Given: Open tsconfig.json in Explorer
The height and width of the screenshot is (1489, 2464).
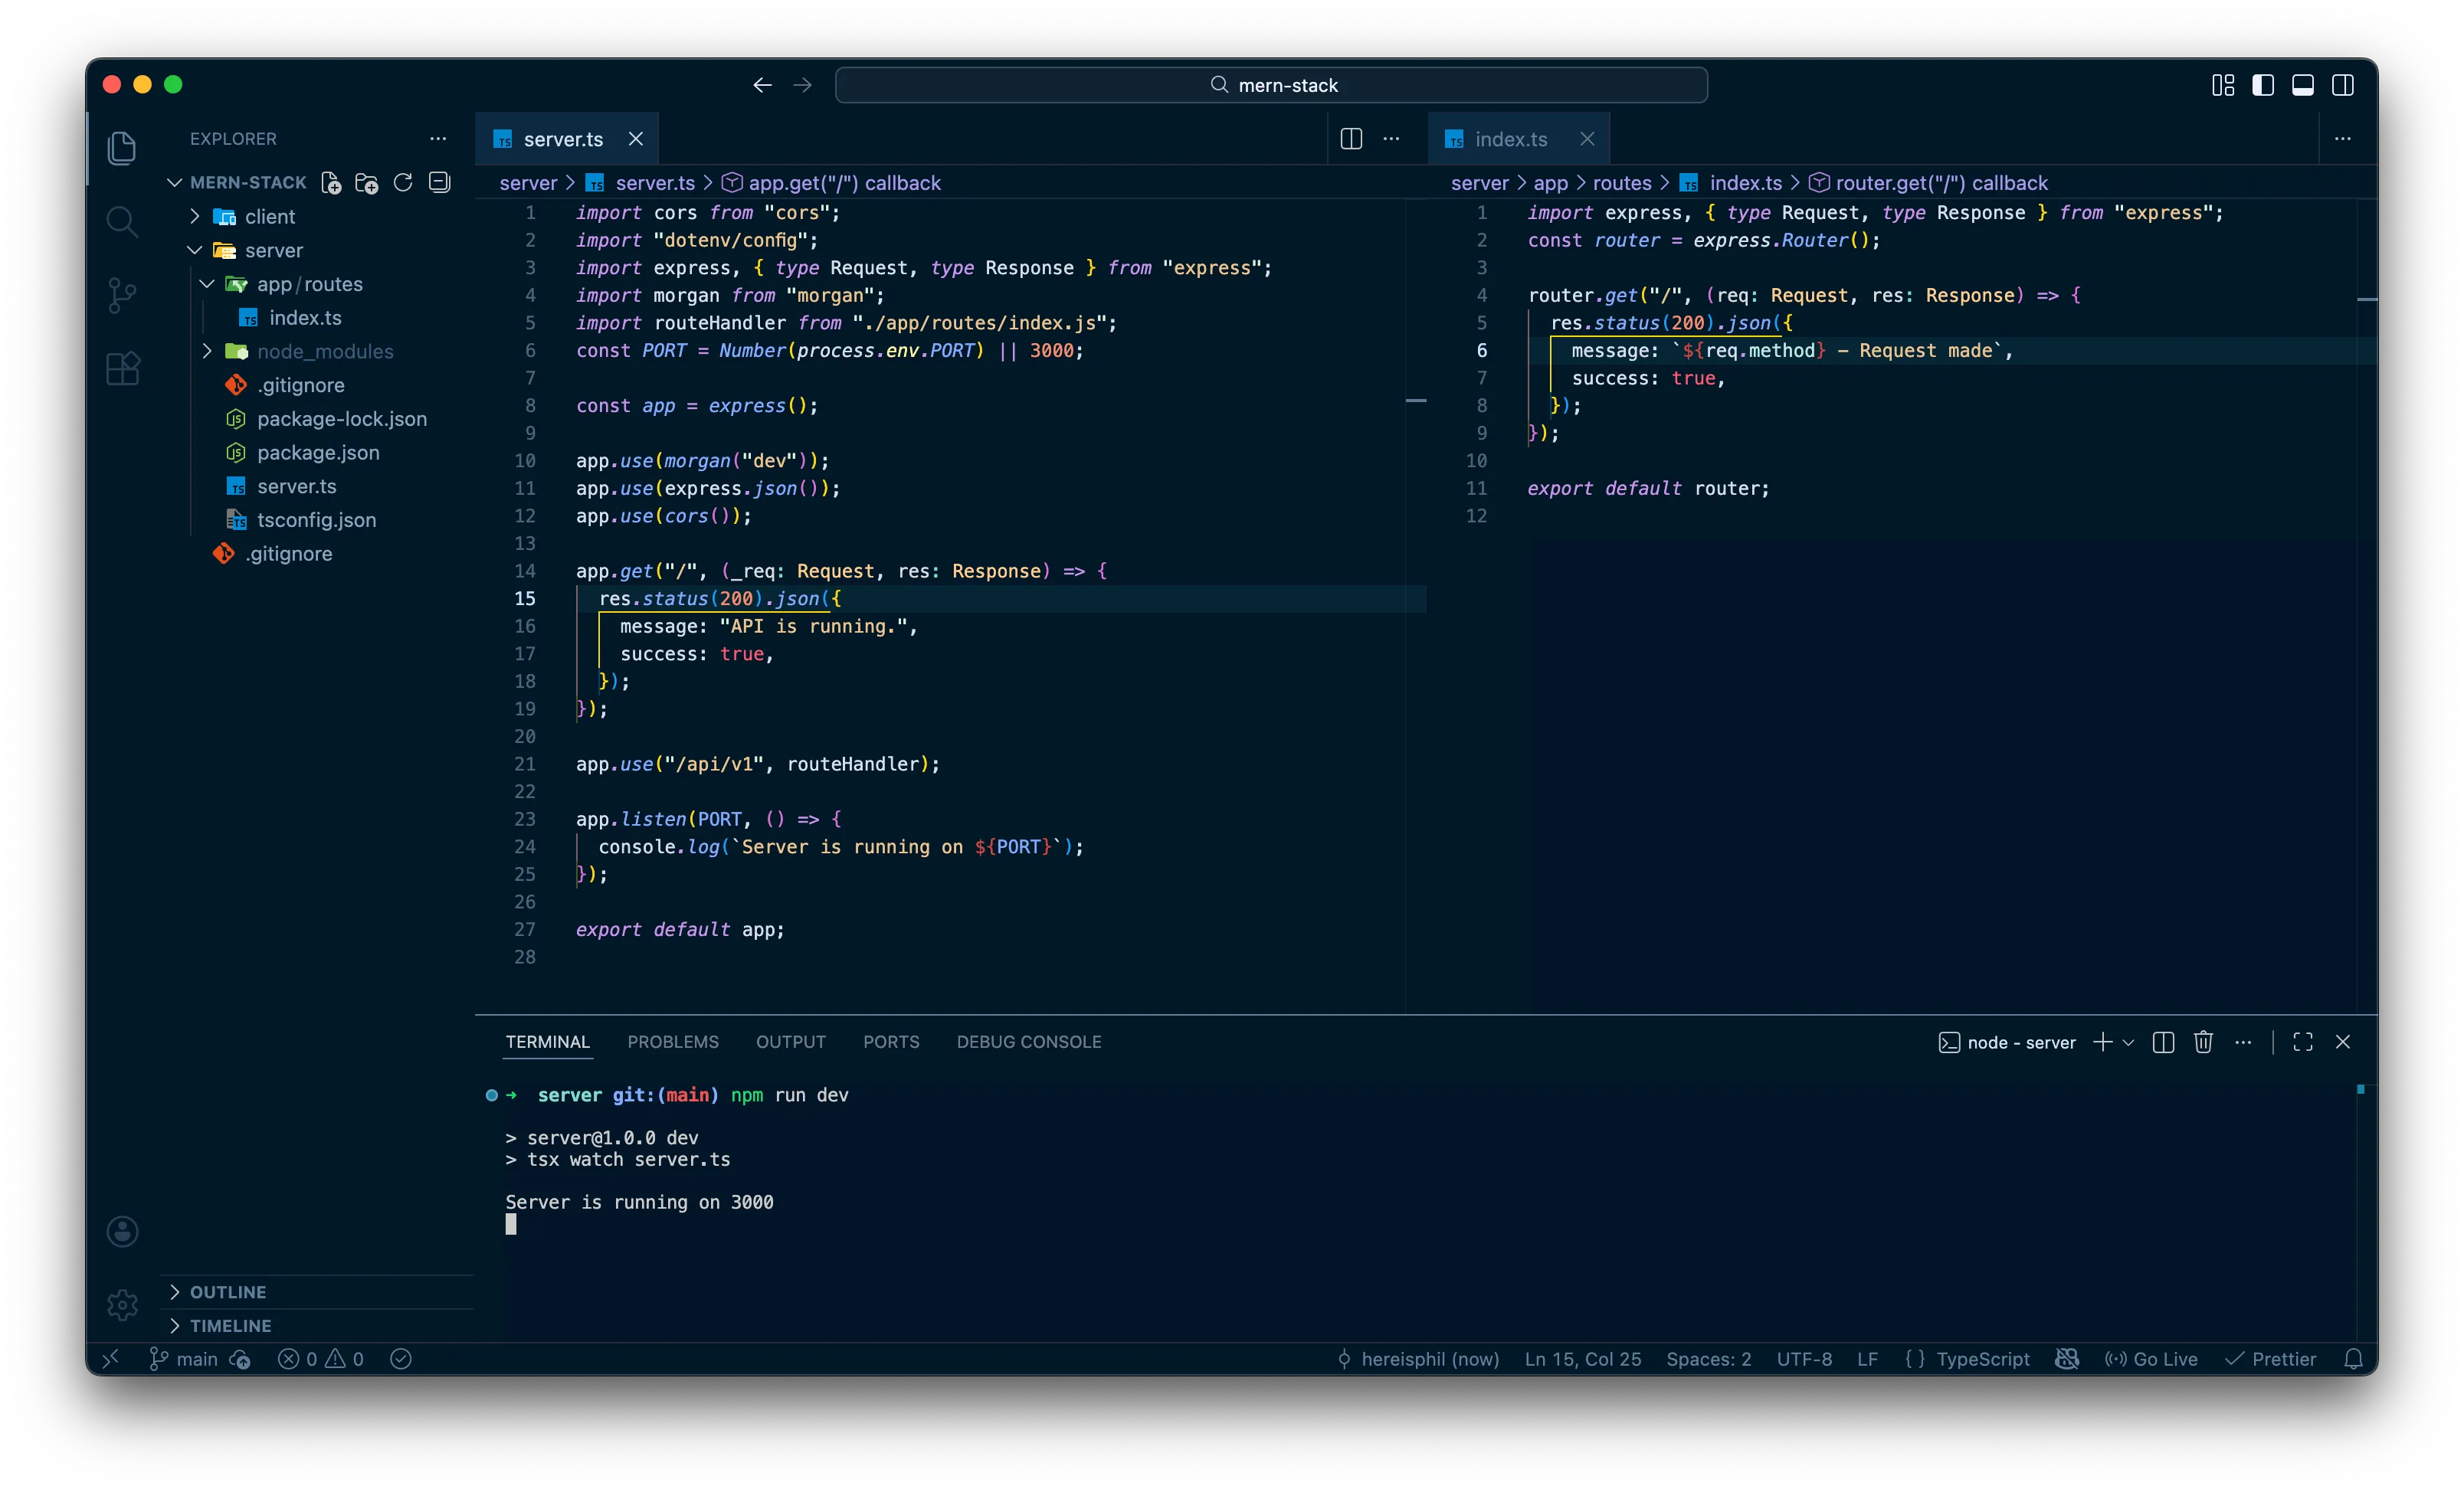Looking at the screenshot, I should tap(316, 520).
